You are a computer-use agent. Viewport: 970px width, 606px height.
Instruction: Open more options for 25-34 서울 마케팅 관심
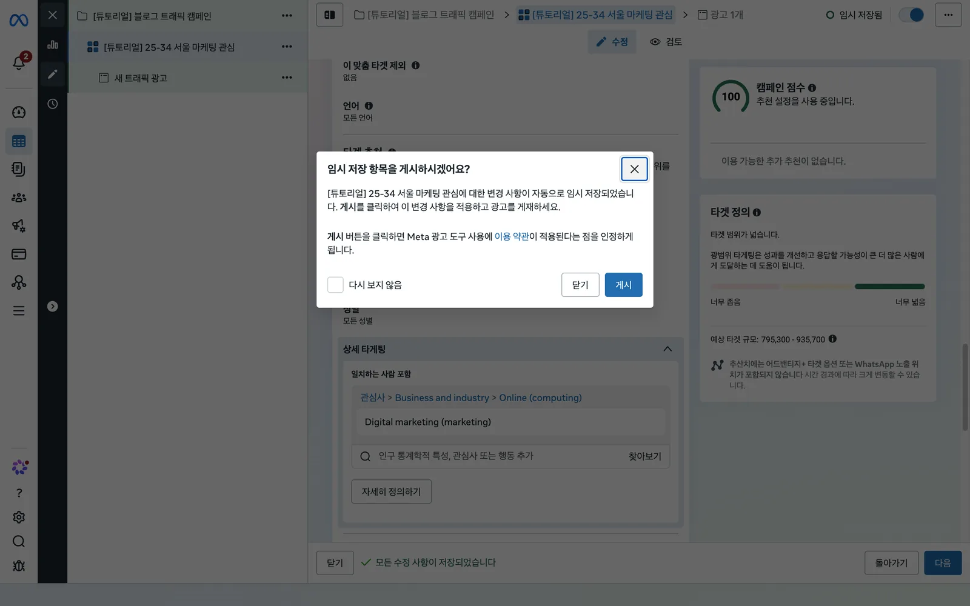coord(287,47)
